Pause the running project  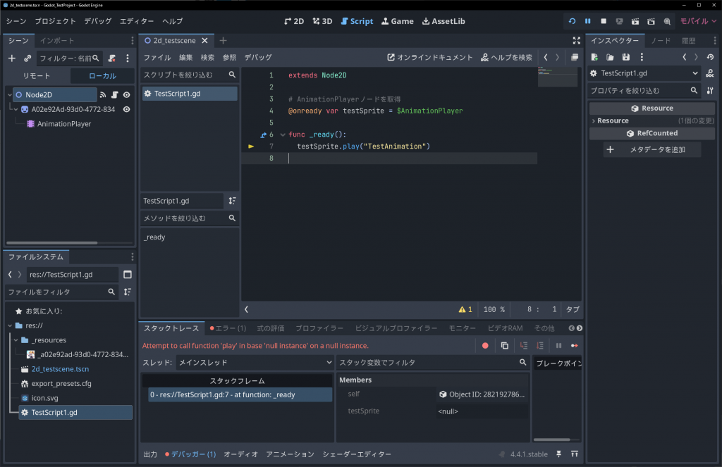tap(587, 21)
